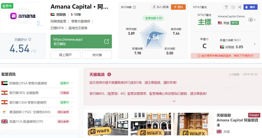Expand the DFSA license row chevron
This screenshot has width=262, height=138.
72,83
